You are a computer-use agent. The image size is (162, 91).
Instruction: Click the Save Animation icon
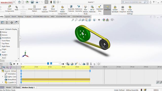[x=68, y=64]
